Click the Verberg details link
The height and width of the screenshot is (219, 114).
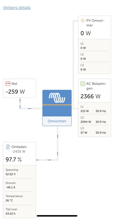point(17,7)
